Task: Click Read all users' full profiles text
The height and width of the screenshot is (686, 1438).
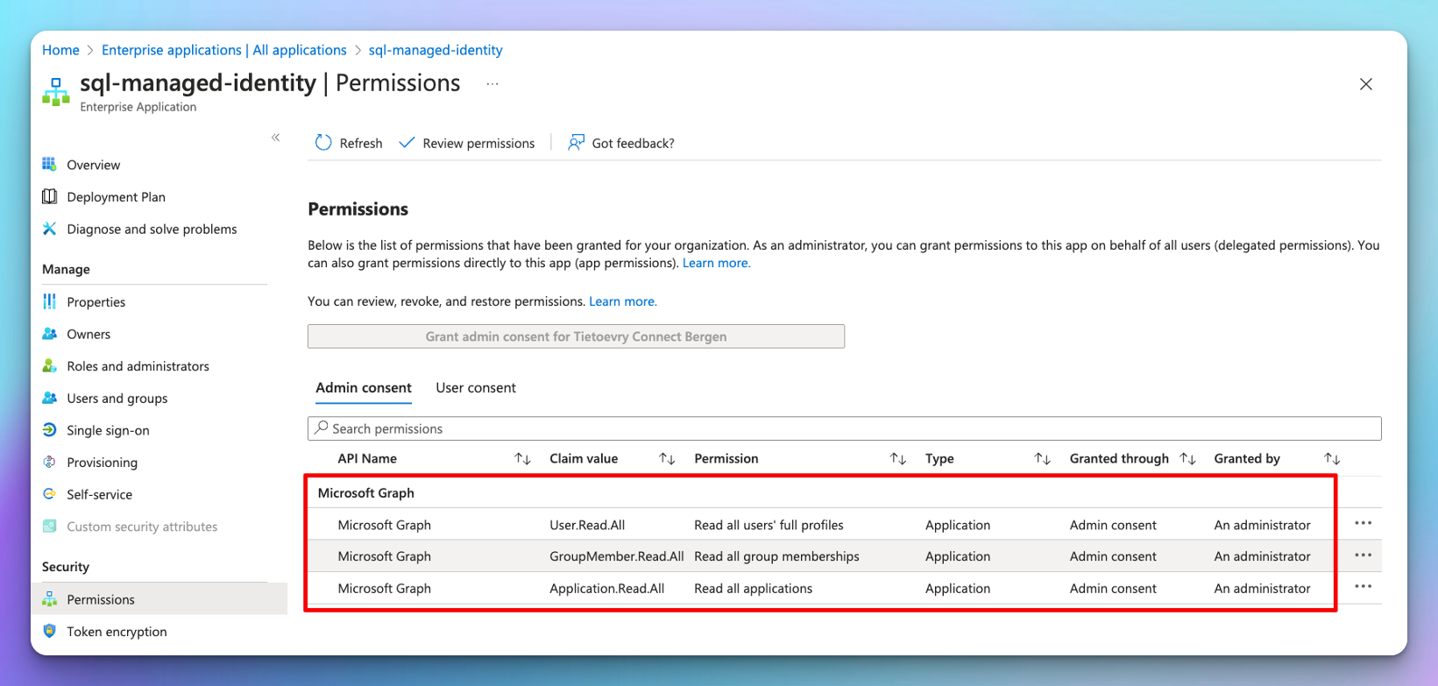Action: point(769,525)
